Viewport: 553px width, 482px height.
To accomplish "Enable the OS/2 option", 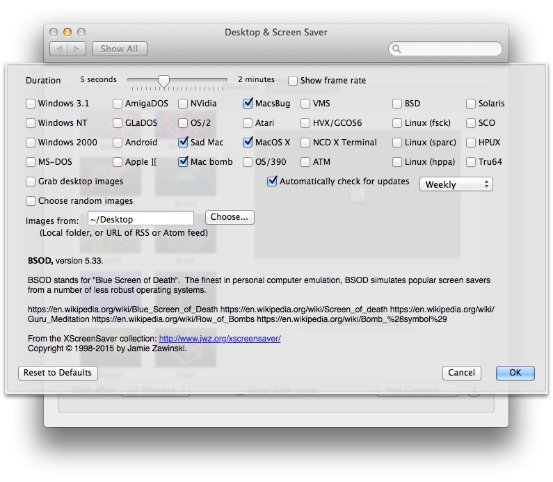I will pos(183,123).
